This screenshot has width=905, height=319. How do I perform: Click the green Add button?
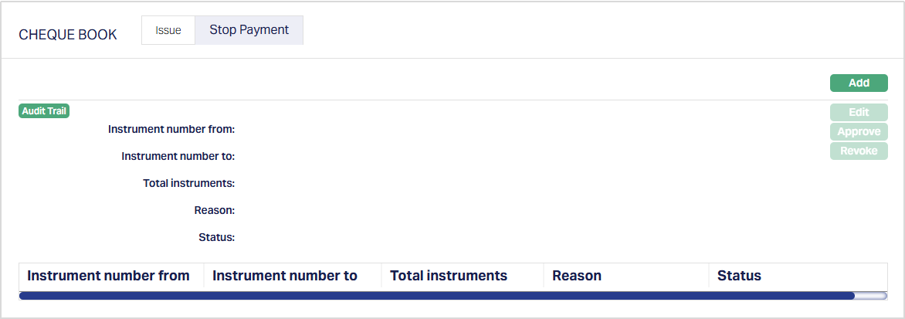click(x=859, y=83)
